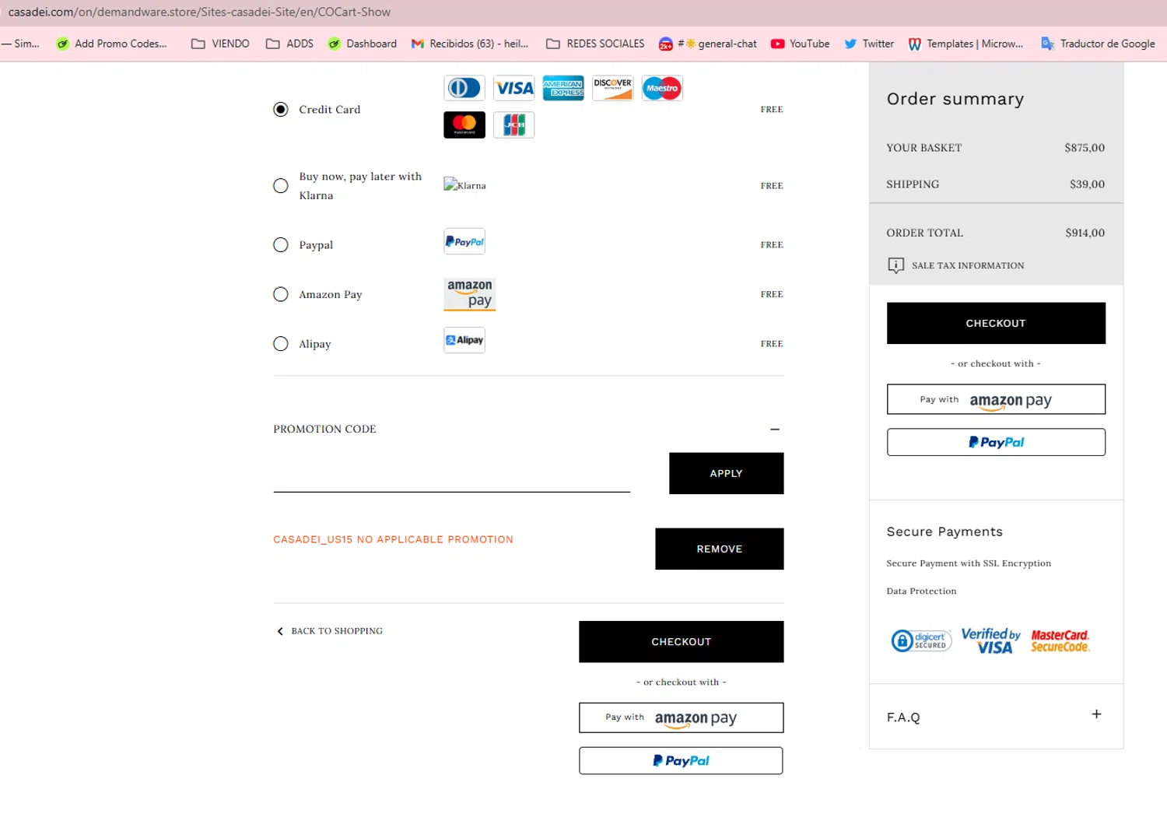
Task: Collapse the Promotion Code section
Action: point(775,429)
